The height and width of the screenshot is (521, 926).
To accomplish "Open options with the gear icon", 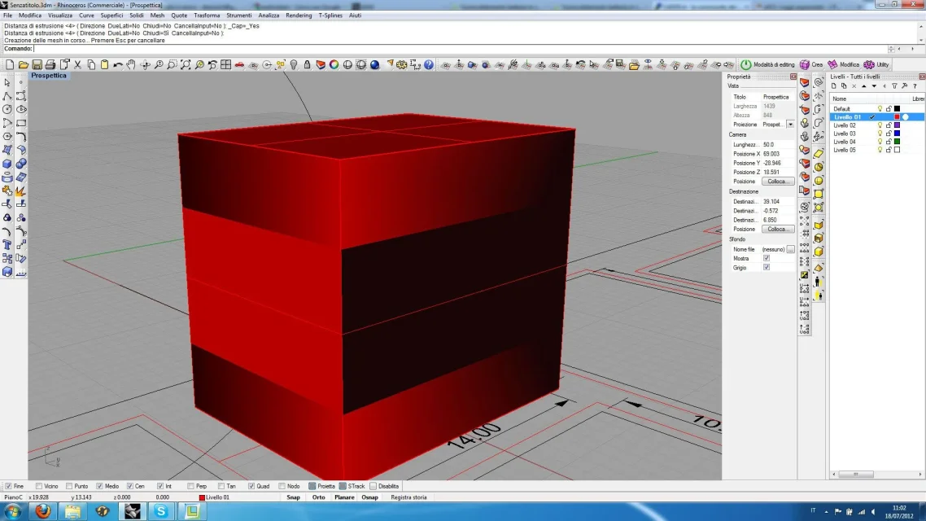I will [402, 64].
